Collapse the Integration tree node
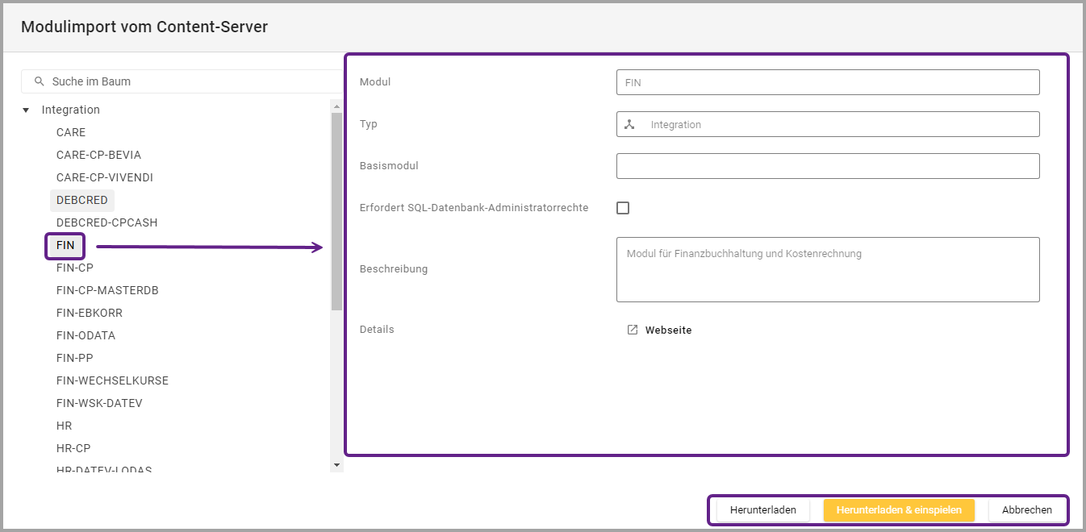 pyautogui.click(x=26, y=110)
